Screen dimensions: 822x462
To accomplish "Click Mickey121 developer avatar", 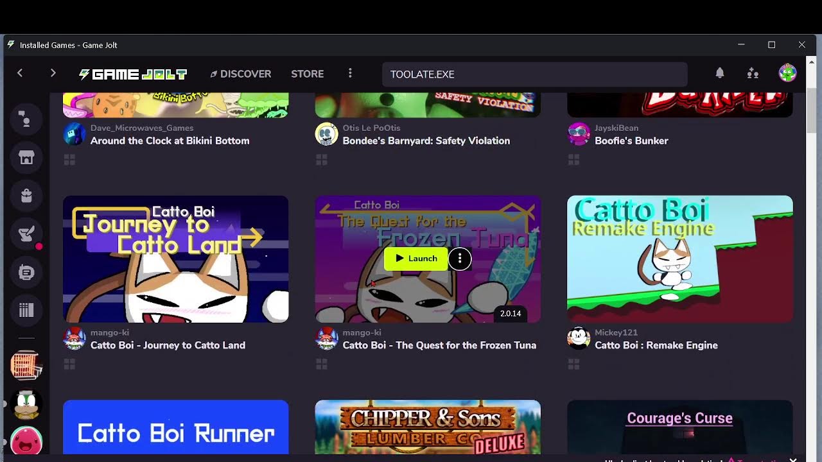I will [x=579, y=339].
